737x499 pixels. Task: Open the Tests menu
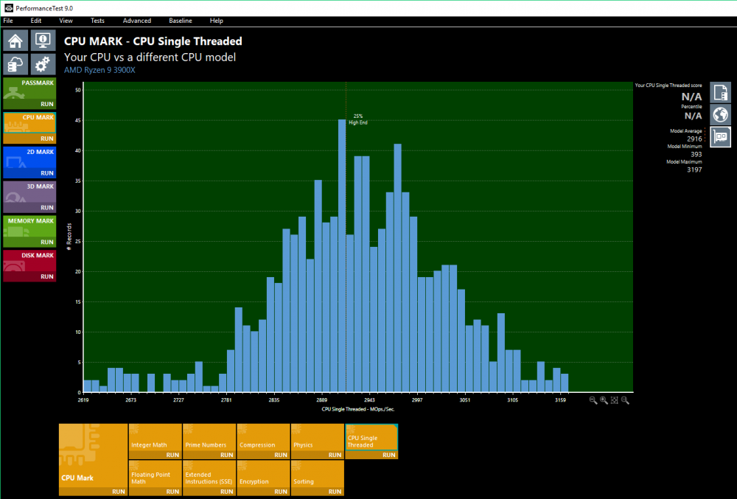pyautogui.click(x=97, y=21)
